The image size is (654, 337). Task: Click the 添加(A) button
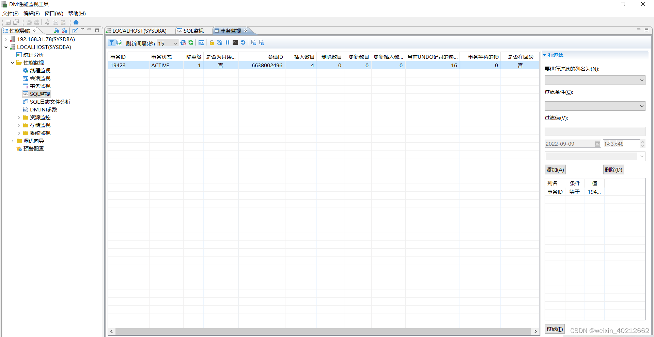(555, 170)
